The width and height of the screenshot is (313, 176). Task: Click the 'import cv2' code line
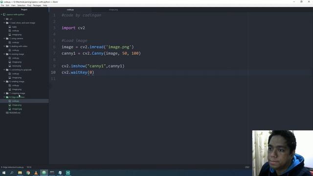[x=73, y=28]
